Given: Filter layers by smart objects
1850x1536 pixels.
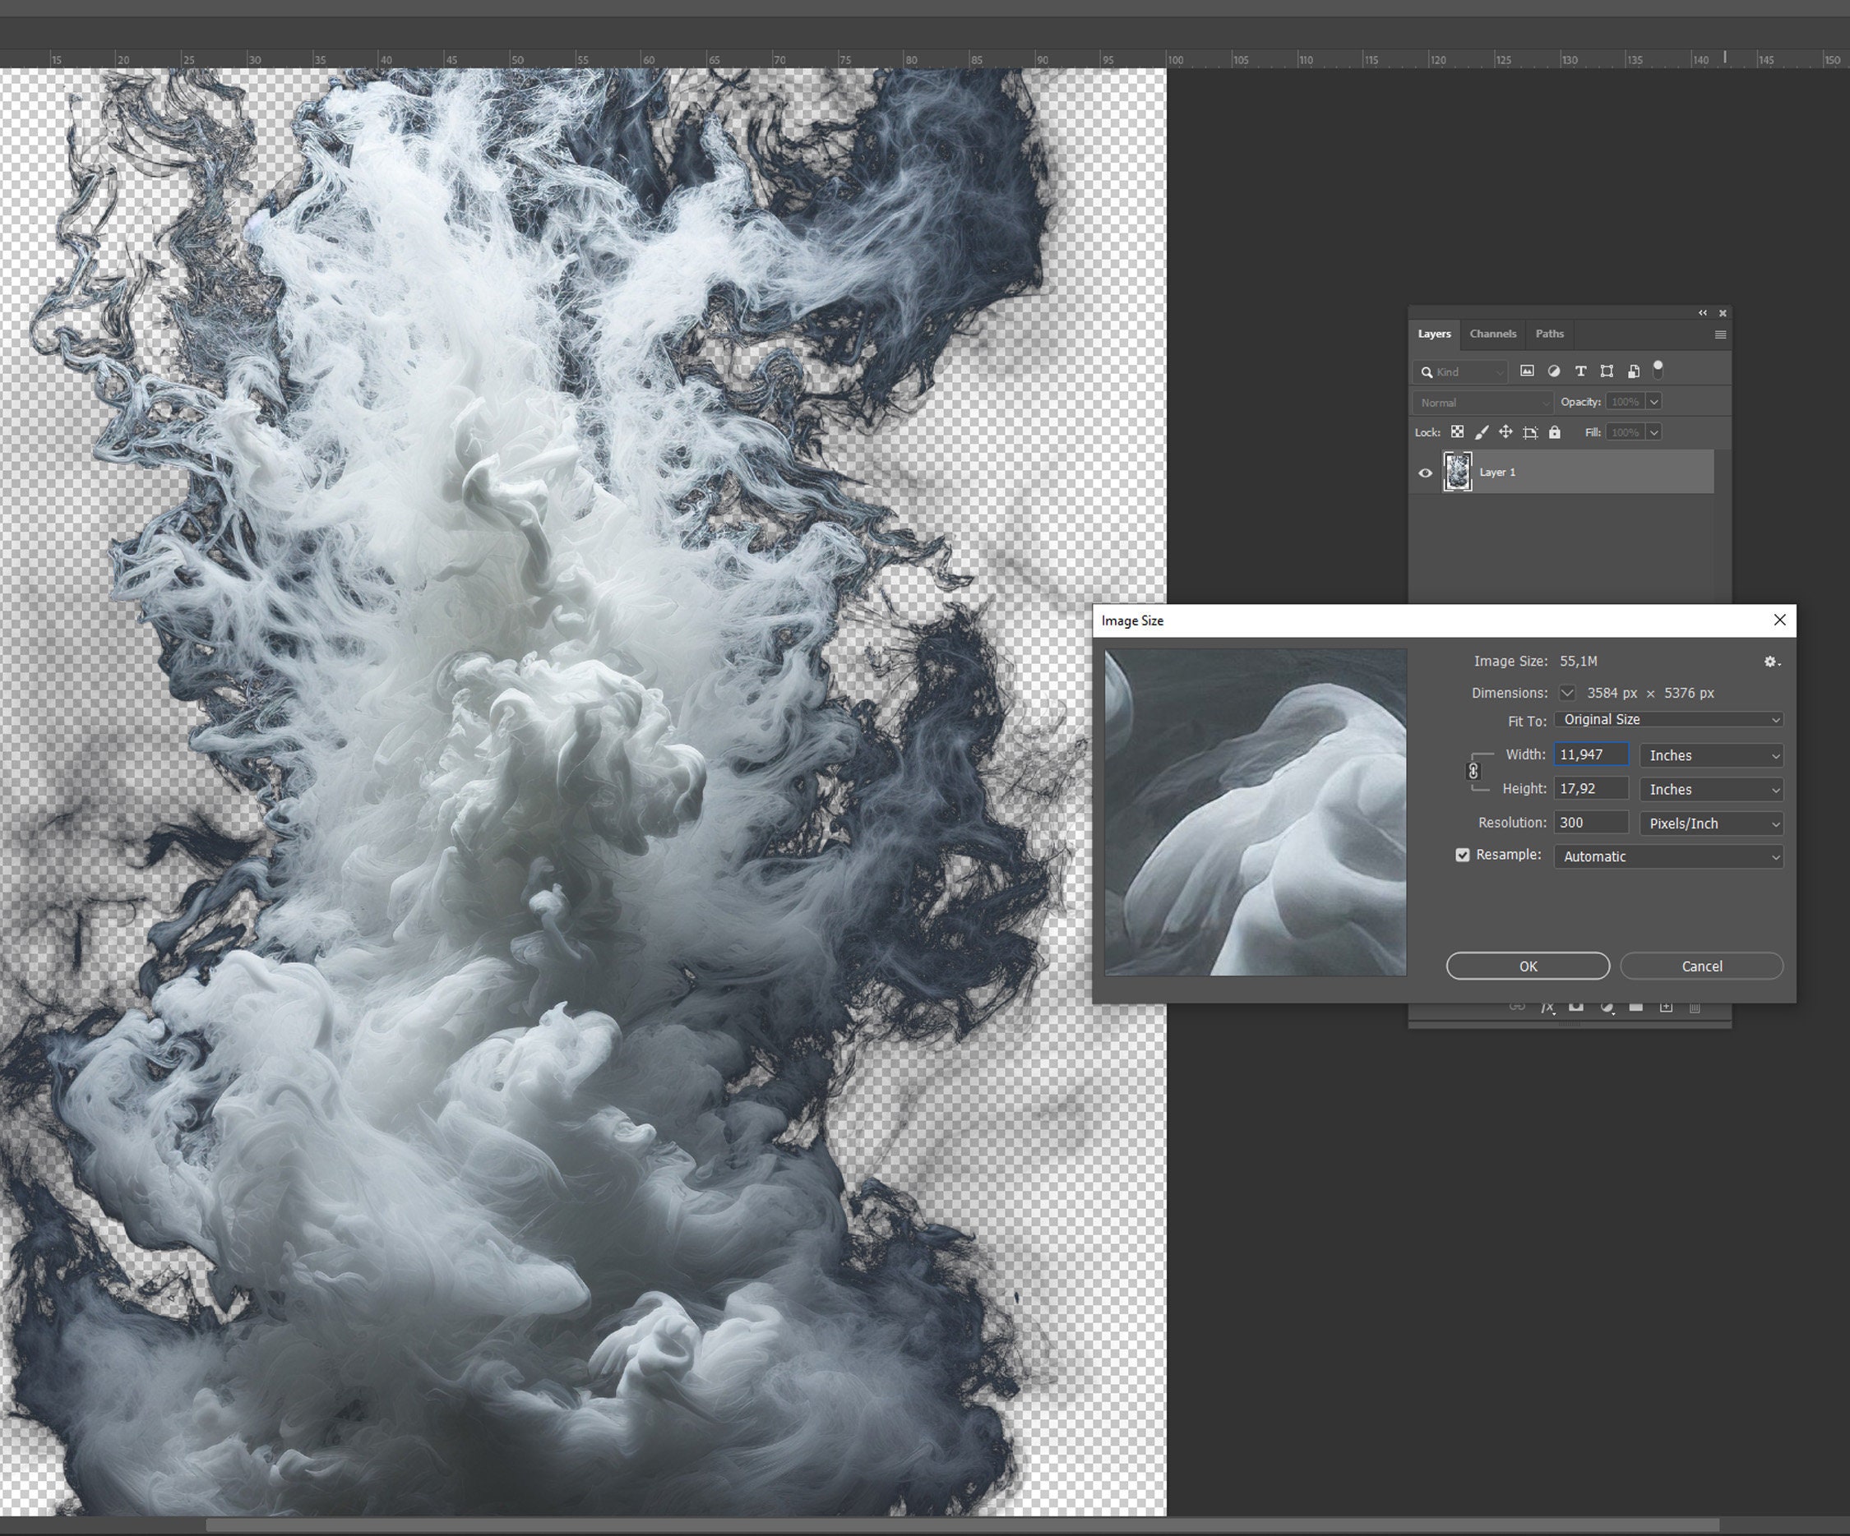Looking at the screenshot, I should (x=1635, y=371).
